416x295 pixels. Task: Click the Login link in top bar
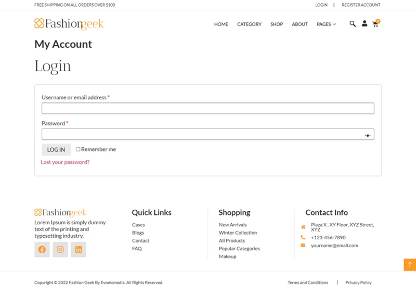pos(321,5)
